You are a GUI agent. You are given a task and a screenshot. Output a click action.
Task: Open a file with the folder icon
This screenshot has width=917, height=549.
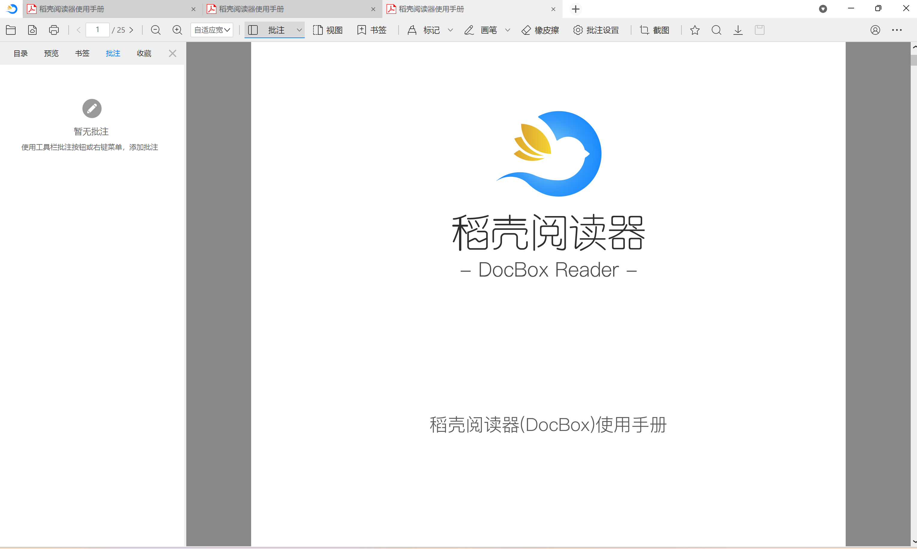pyautogui.click(x=11, y=30)
